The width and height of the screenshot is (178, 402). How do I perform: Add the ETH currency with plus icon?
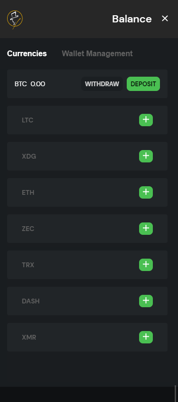(x=146, y=192)
